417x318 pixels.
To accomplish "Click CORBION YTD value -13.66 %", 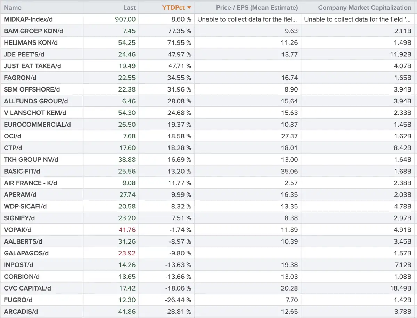I will click(x=179, y=277).
